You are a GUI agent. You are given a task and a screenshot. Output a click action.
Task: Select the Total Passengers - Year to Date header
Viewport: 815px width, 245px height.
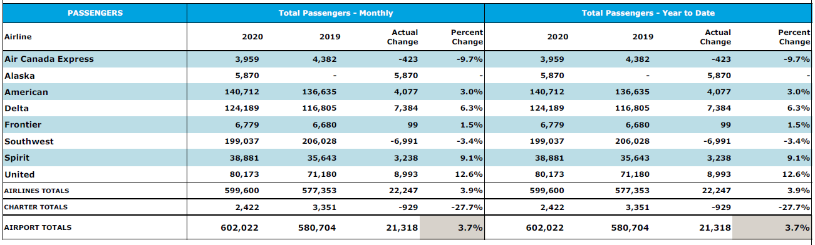click(x=648, y=12)
